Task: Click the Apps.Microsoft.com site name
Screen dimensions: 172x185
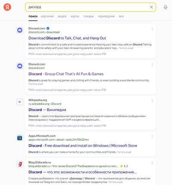Action: [42, 136]
